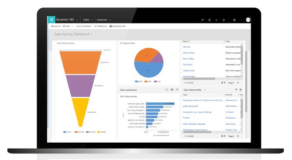Refresh the Sales Leaderboard chart
292x160 pixels.
coord(166,90)
